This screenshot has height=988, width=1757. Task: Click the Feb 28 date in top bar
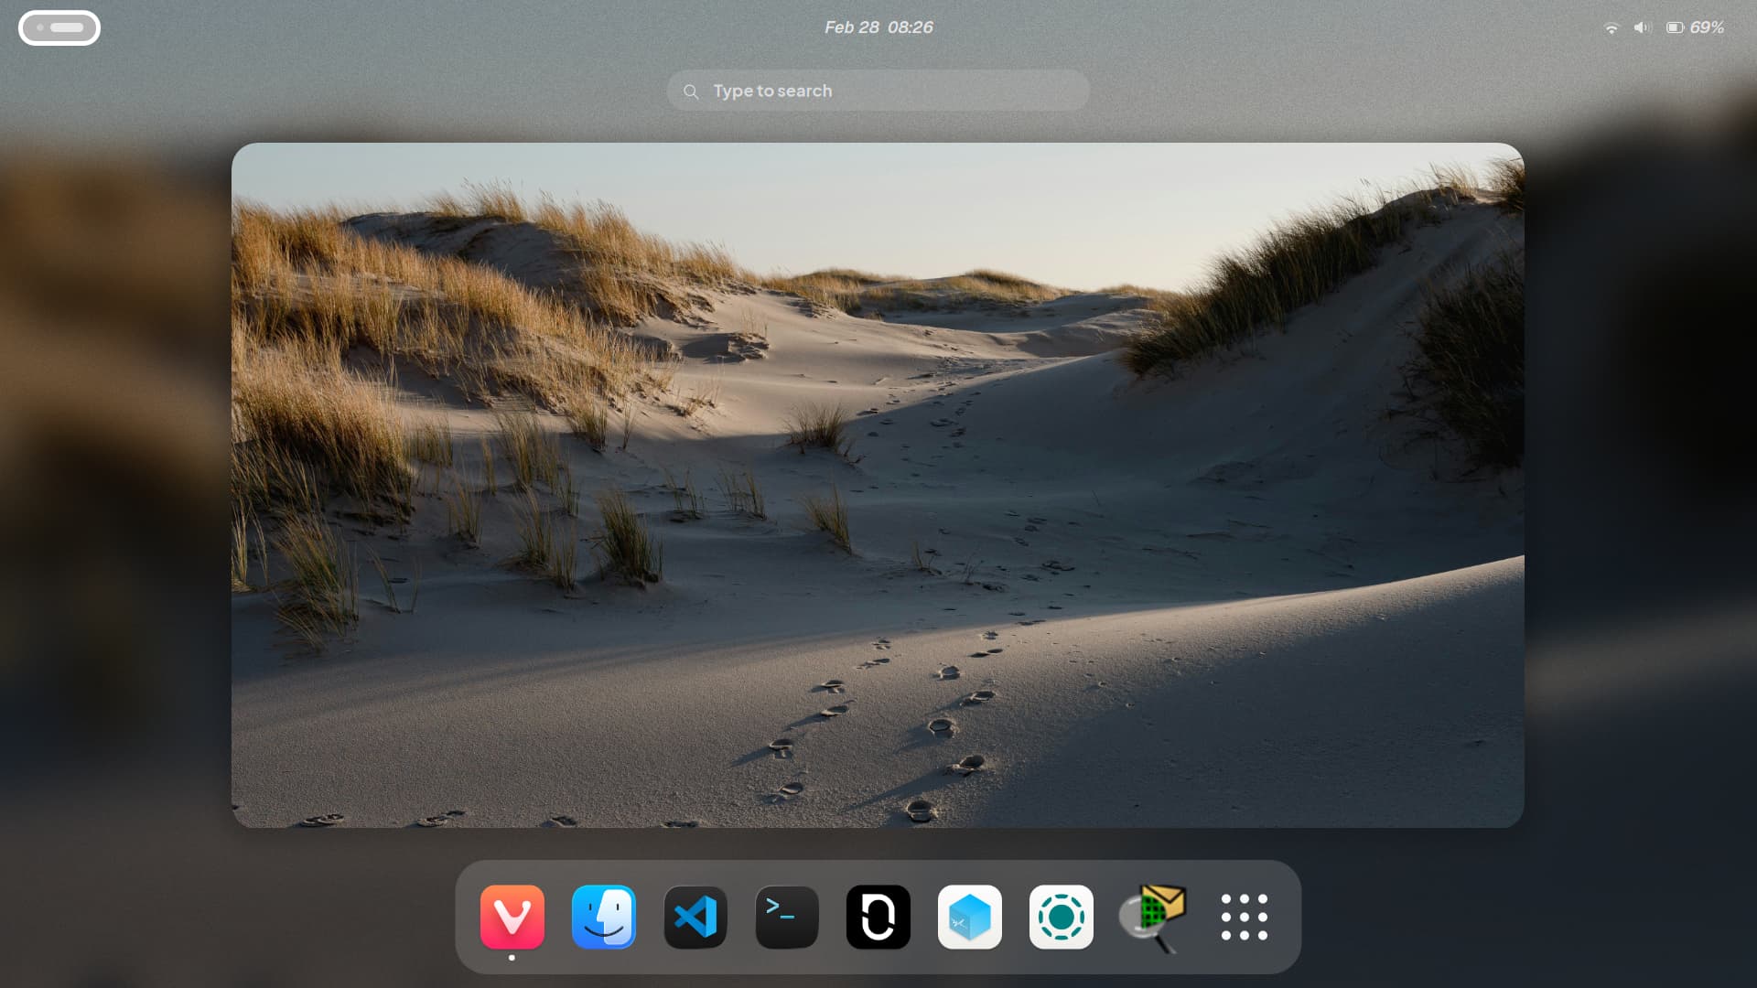click(851, 27)
